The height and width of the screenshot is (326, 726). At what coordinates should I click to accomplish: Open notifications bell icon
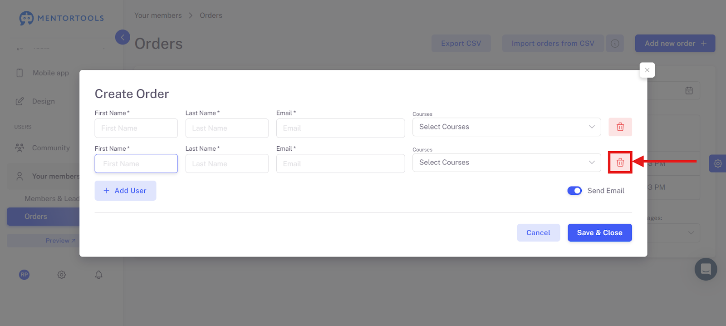pos(98,275)
